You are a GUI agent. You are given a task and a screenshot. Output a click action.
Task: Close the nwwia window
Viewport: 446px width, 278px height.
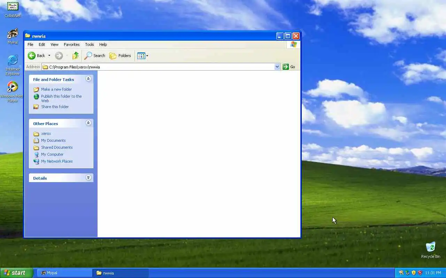[x=296, y=36]
